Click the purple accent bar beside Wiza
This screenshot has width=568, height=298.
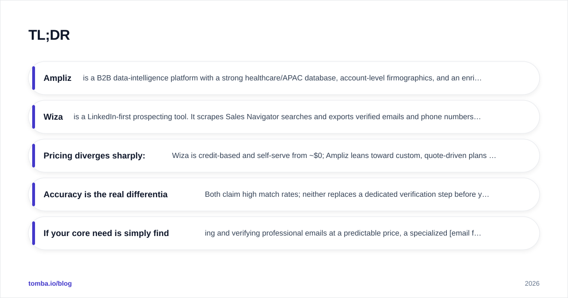pyautogui.click(x=34, y=117)
